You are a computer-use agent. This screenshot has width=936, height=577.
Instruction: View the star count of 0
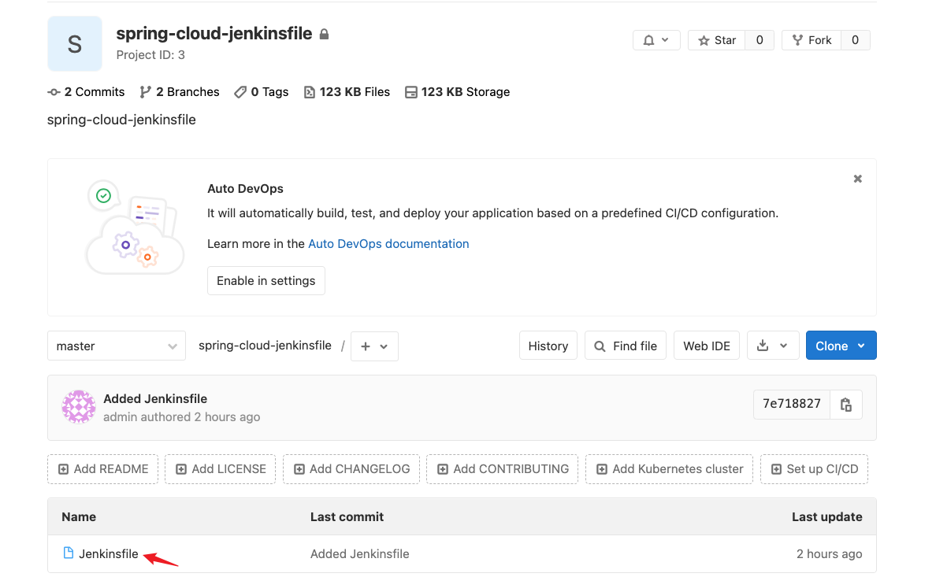760,40
